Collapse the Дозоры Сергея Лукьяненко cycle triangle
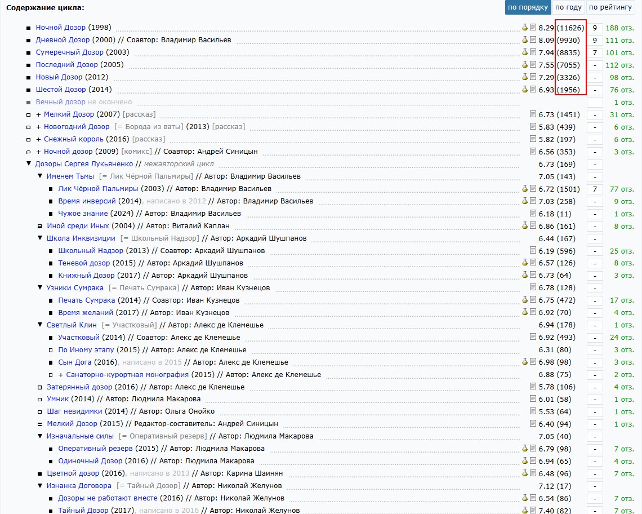This screenshot has width=642, height=514. coord(29,163)
